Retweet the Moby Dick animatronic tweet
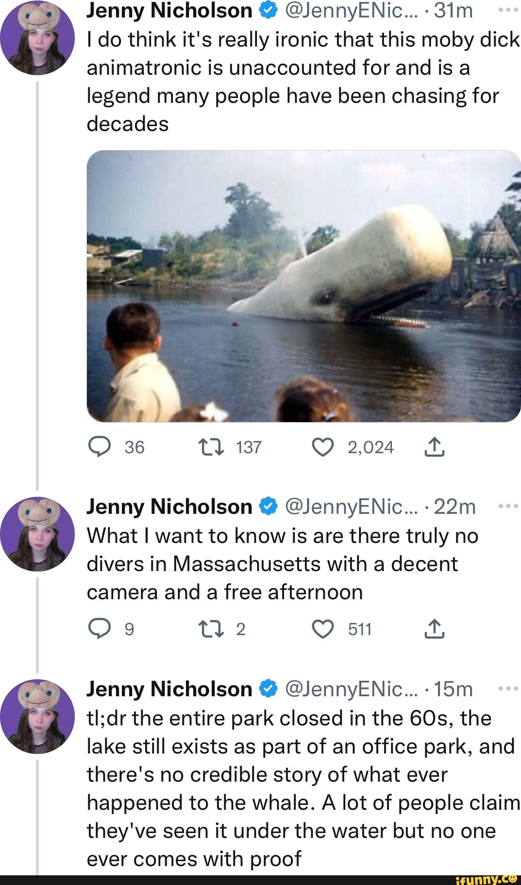This screenshot has width=521, height=885. click(211, 447)
